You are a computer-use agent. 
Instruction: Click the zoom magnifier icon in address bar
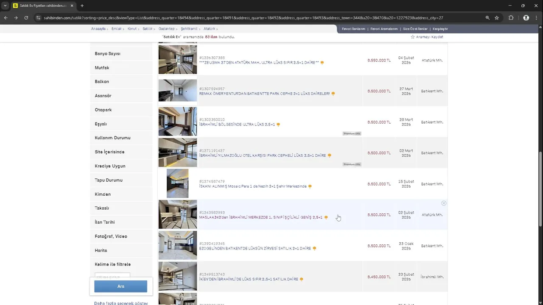click(487, 18)
